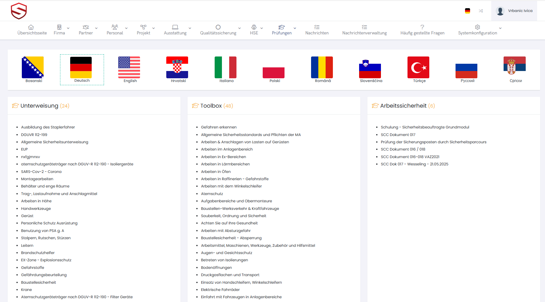
Task: Open the Prüfungen dropdown menu
Action: click(x=284, y=30)
